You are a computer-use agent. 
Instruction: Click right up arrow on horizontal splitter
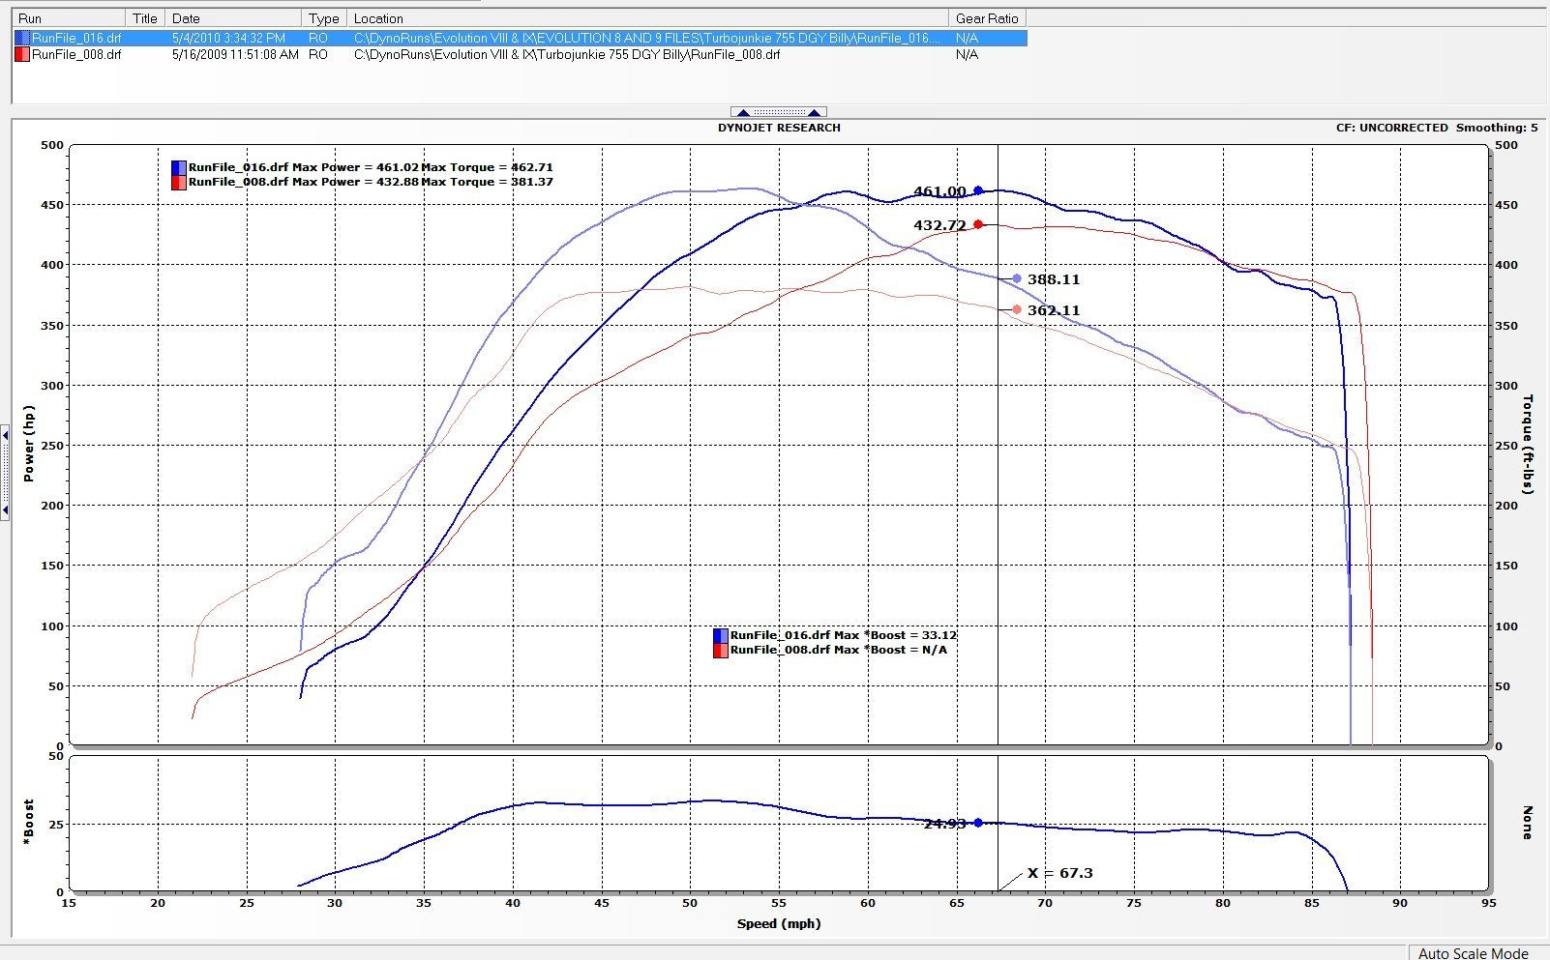(x=815, y=113)
